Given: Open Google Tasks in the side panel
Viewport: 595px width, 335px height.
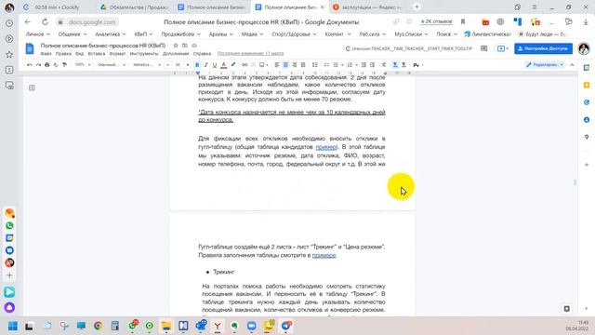Looking at the screenshot, I should pyautogui.click(x=587, y=102).
